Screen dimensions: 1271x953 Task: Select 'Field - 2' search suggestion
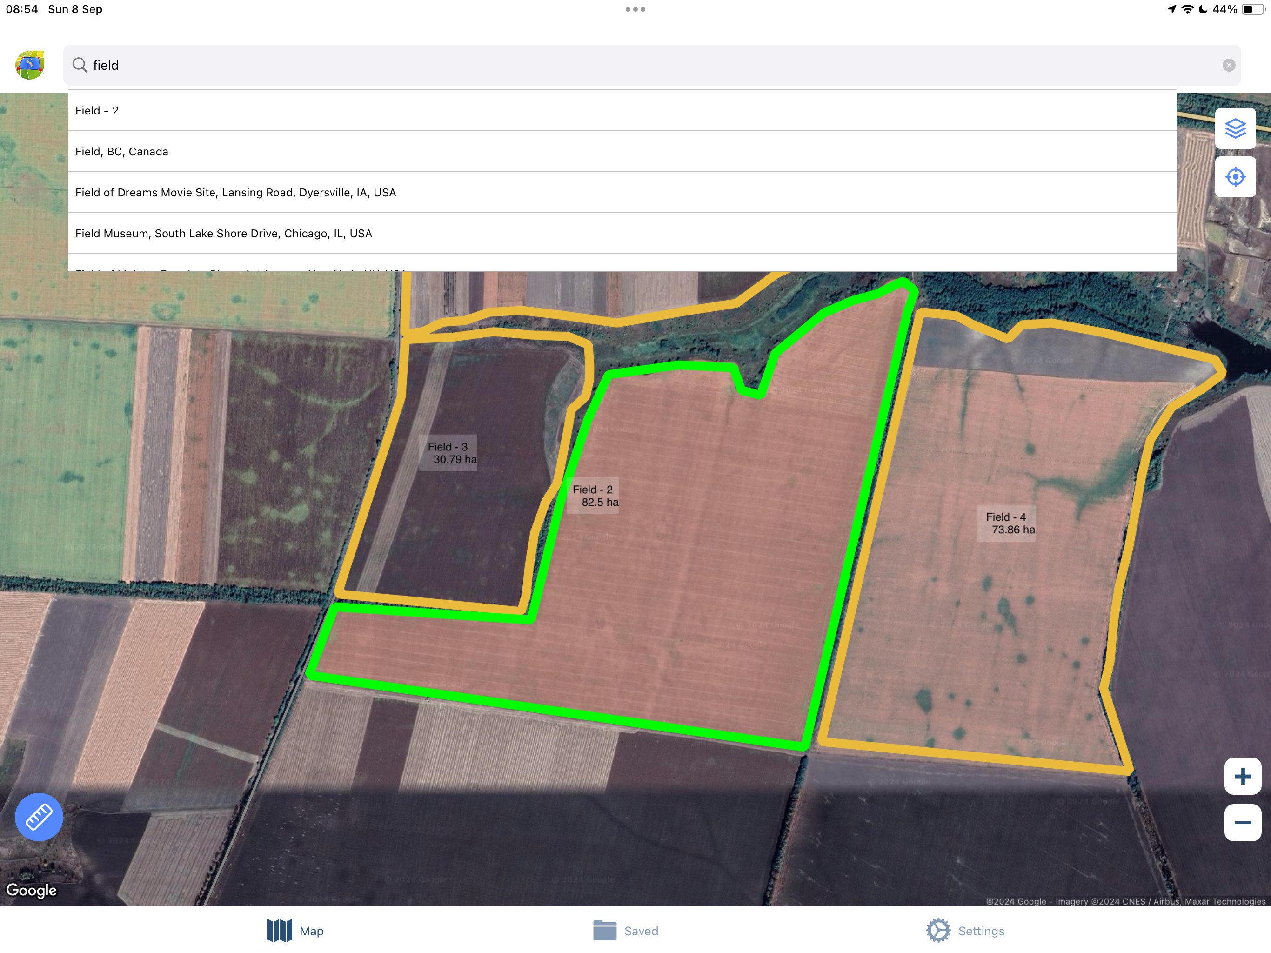622,110
